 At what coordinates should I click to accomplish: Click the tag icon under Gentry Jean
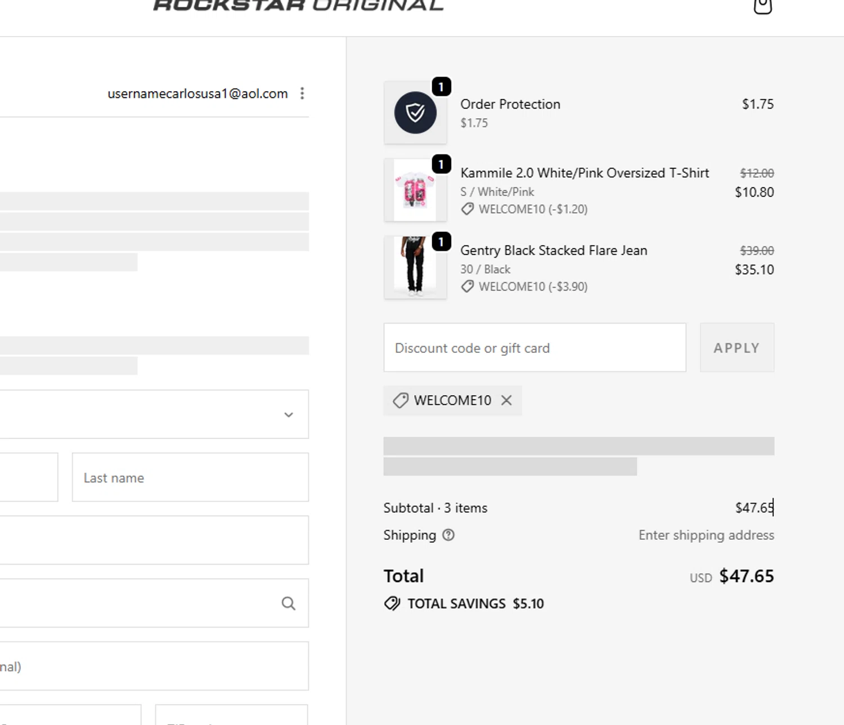[467, 287]
